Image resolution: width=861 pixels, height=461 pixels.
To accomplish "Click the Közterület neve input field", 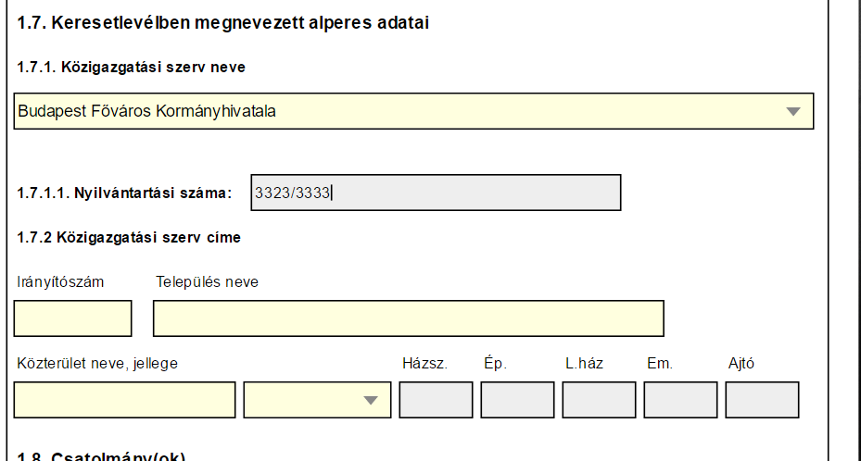I will (124, 400).
